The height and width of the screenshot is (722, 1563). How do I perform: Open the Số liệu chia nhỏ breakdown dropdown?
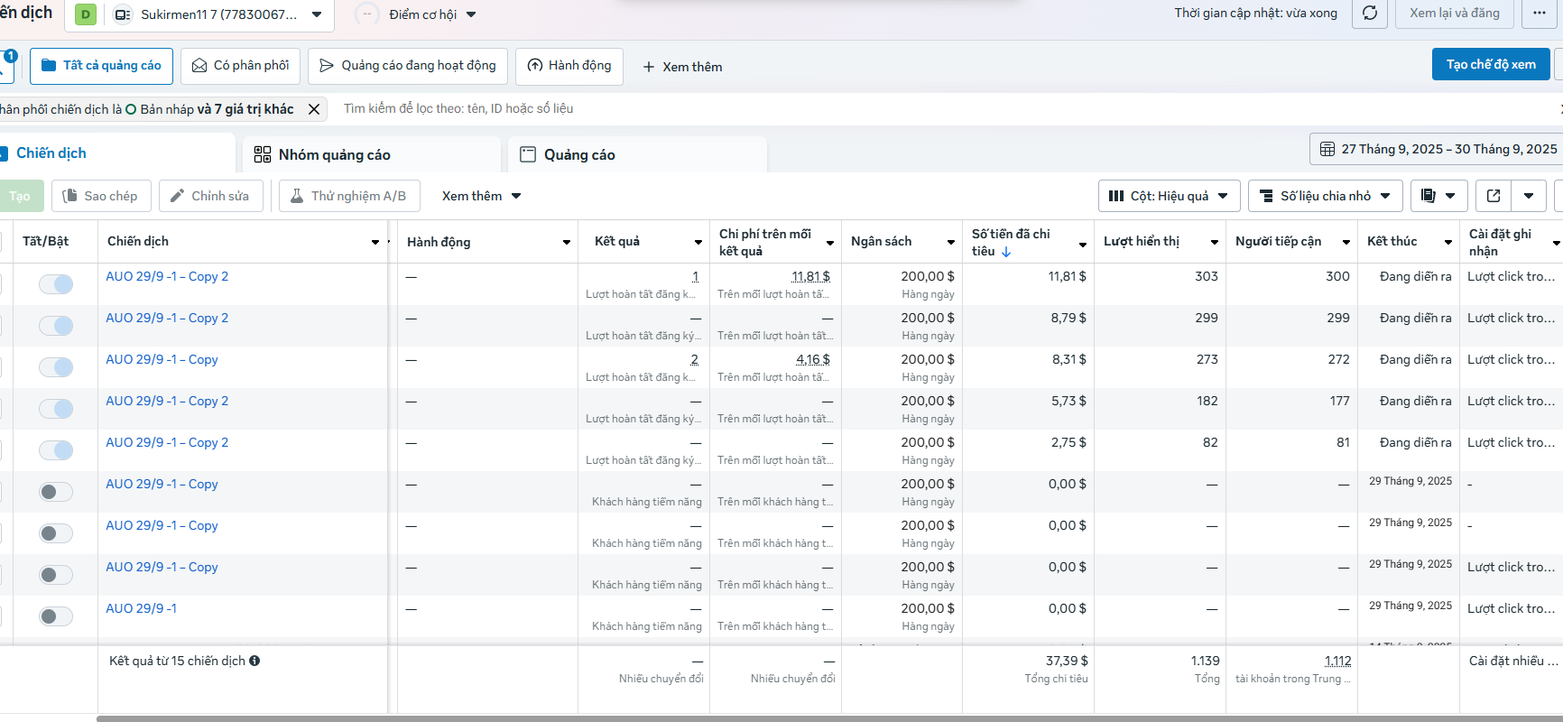[1325, 196]
